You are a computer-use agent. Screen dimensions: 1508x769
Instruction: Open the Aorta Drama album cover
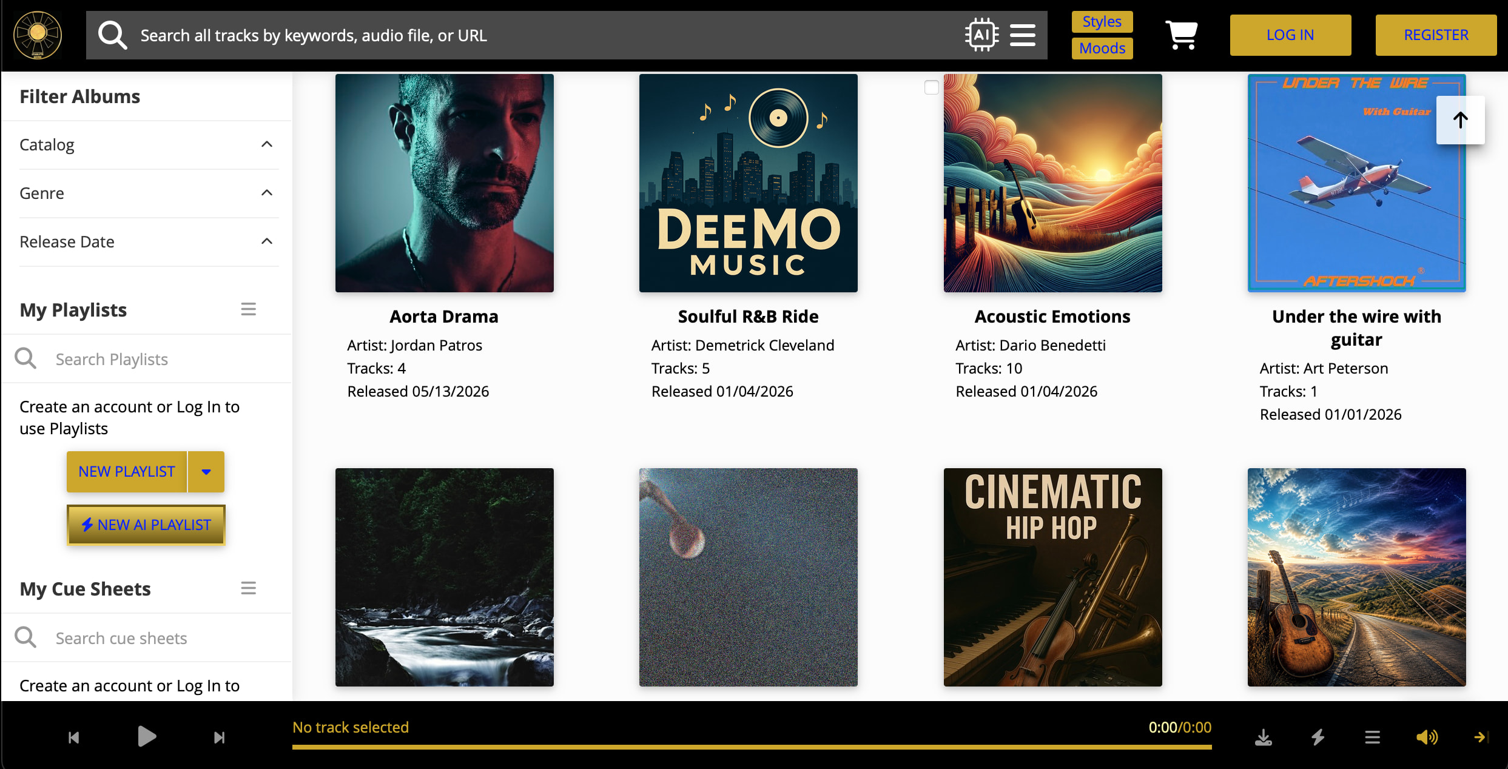click(x=445, y=183)
